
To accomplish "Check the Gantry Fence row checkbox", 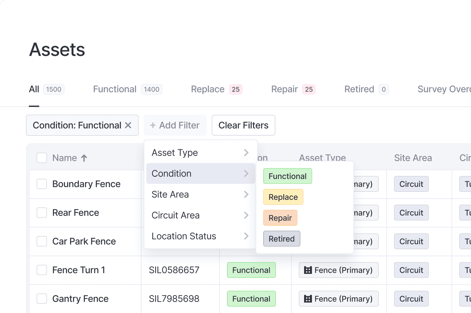I will click(x=42, y=299).
